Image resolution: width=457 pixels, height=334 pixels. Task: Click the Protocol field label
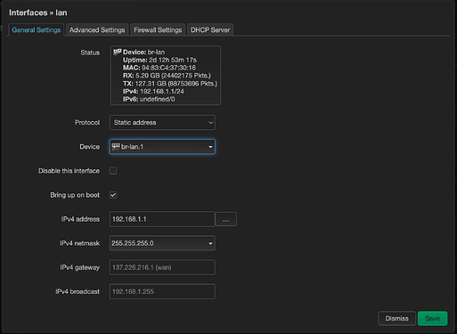click(87, 123)
